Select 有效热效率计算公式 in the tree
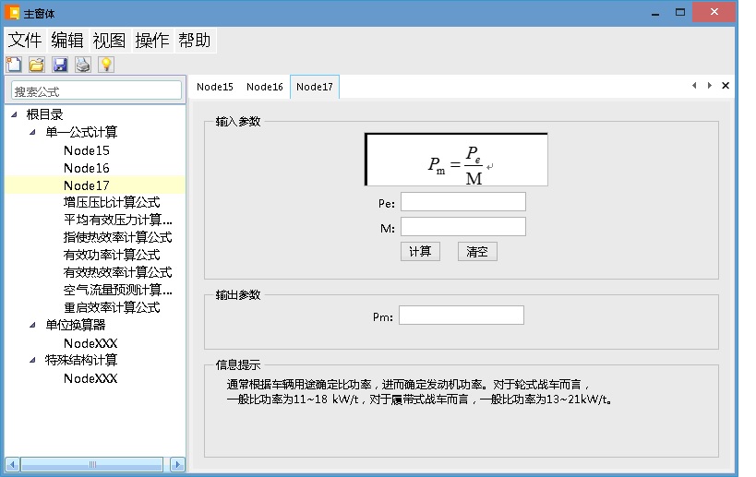 click(117, 272)
